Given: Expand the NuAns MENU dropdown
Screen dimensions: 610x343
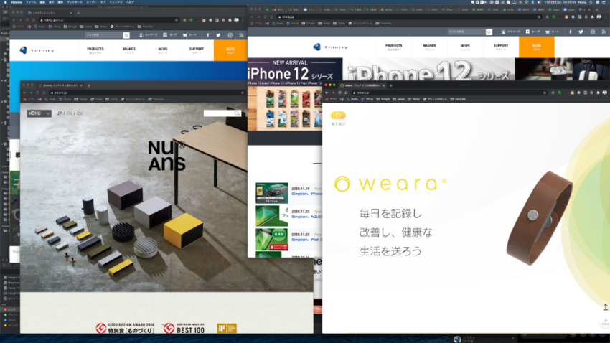Looking at the screenshot, I should [39, 113].
